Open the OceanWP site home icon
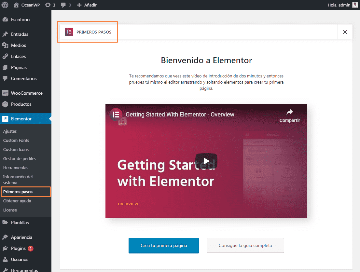The height and width of the screenshot is (272, 360). 16,5
